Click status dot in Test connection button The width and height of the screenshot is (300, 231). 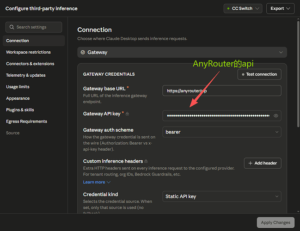[243, 74]
